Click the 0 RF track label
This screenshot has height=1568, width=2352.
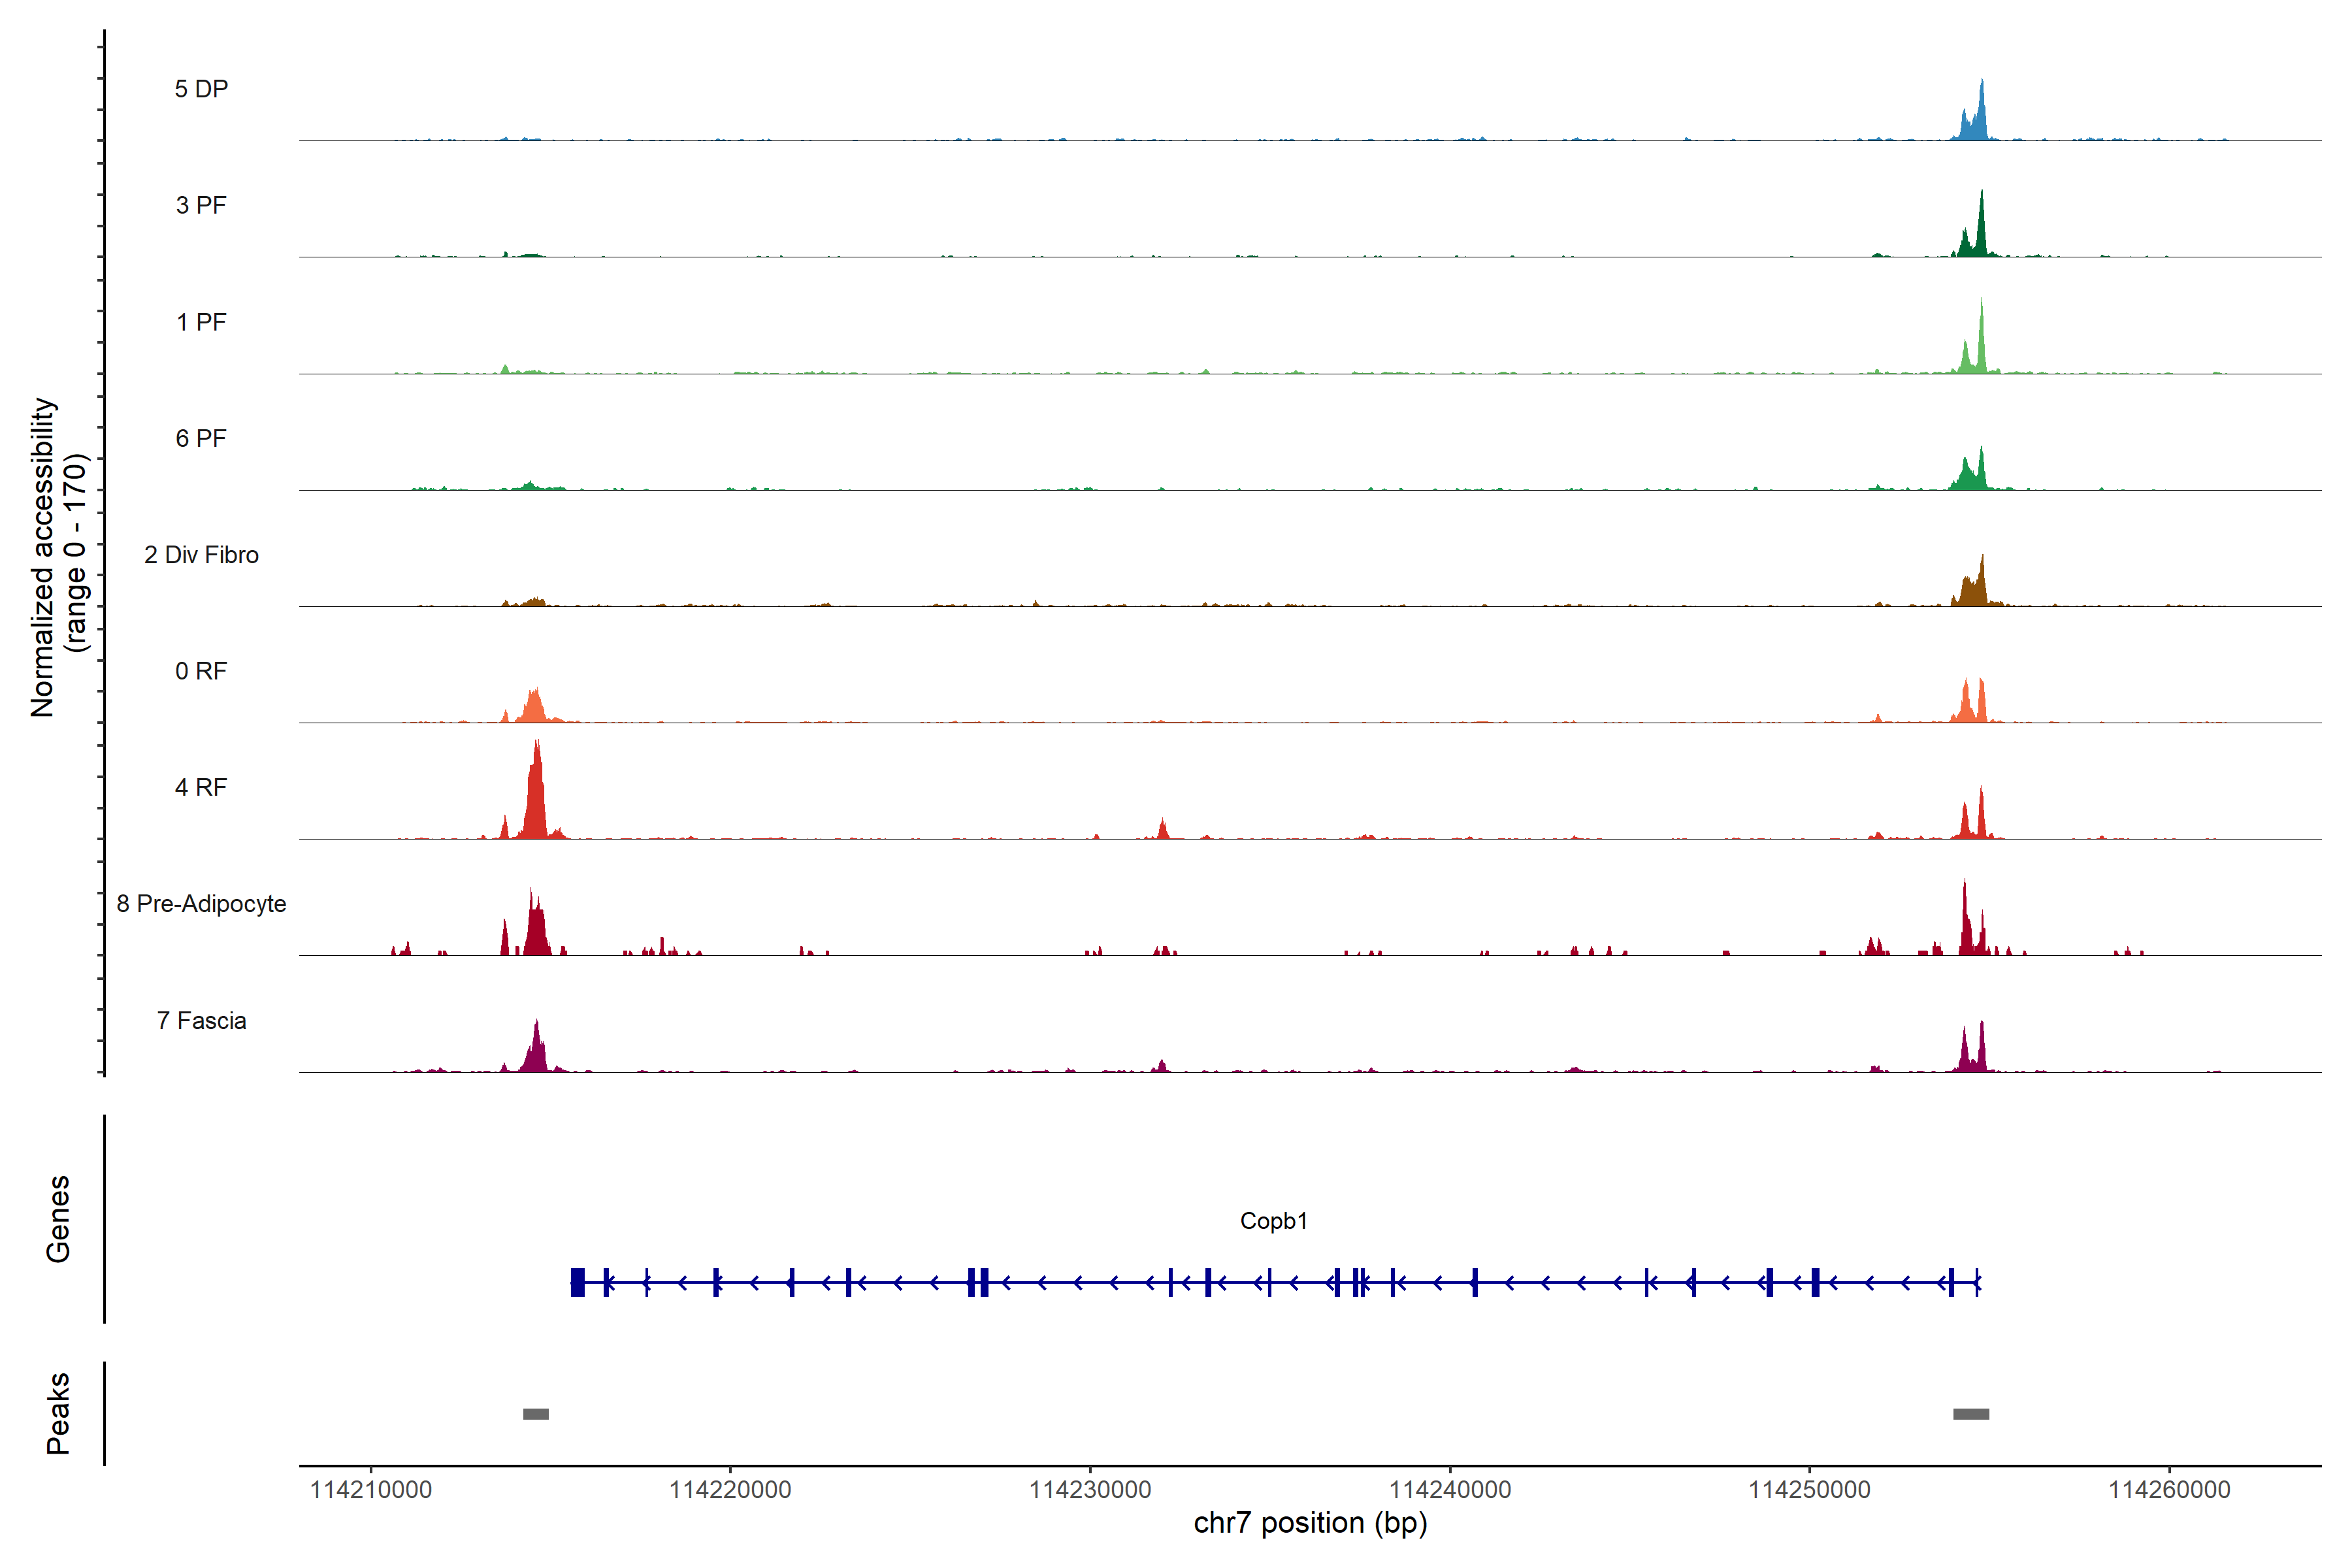pyautogui.click(x=201, y=671)
